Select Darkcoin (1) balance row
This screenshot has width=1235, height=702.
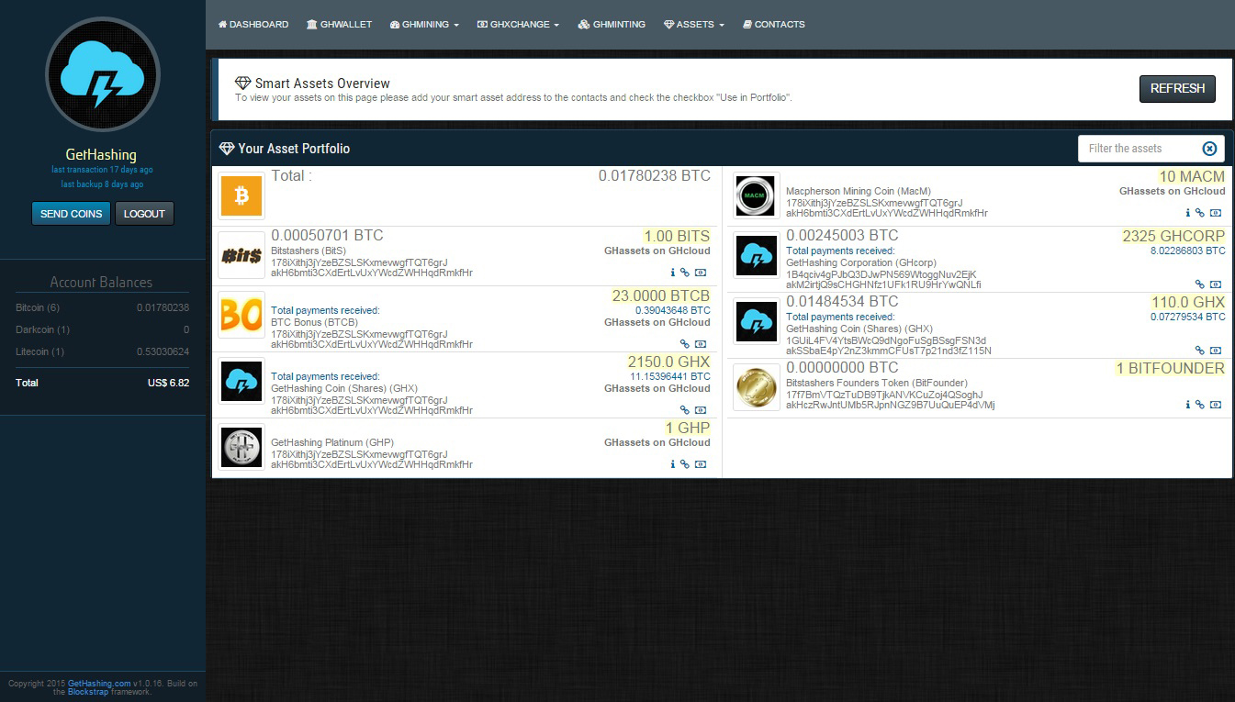(103, 329)
